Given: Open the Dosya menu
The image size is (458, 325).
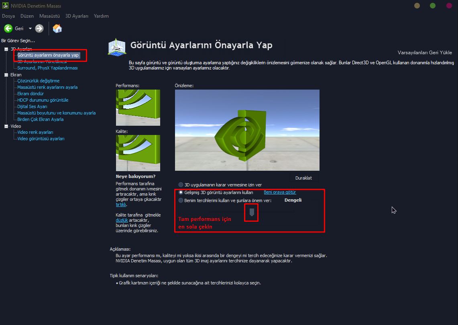Looking at the screenshot, I should (8, 16).
